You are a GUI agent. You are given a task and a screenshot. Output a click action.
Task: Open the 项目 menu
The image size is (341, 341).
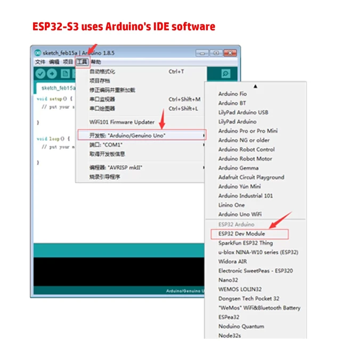(68, 62)
